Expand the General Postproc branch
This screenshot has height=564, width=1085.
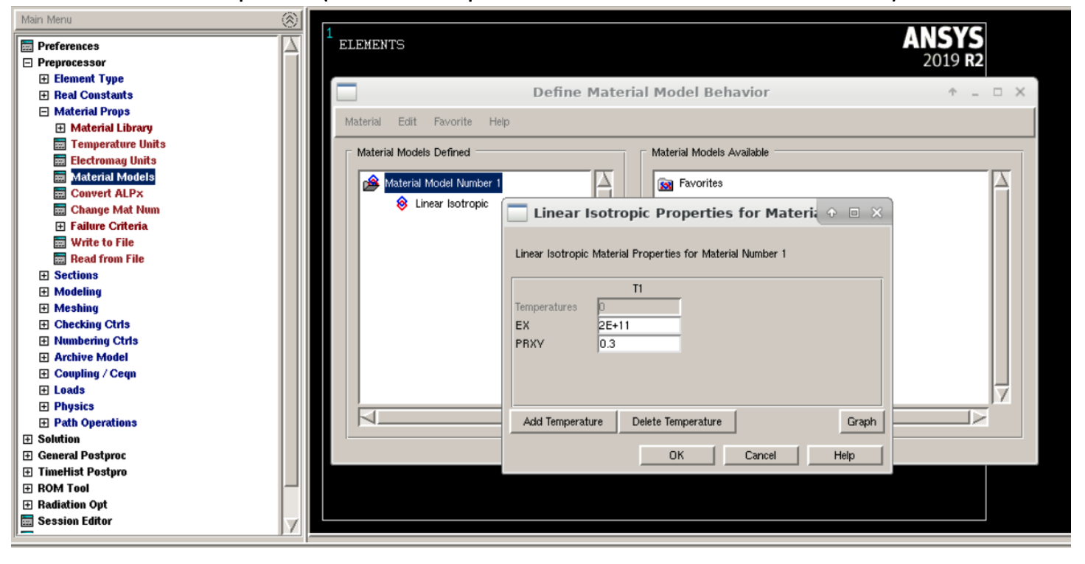point(28,456)
